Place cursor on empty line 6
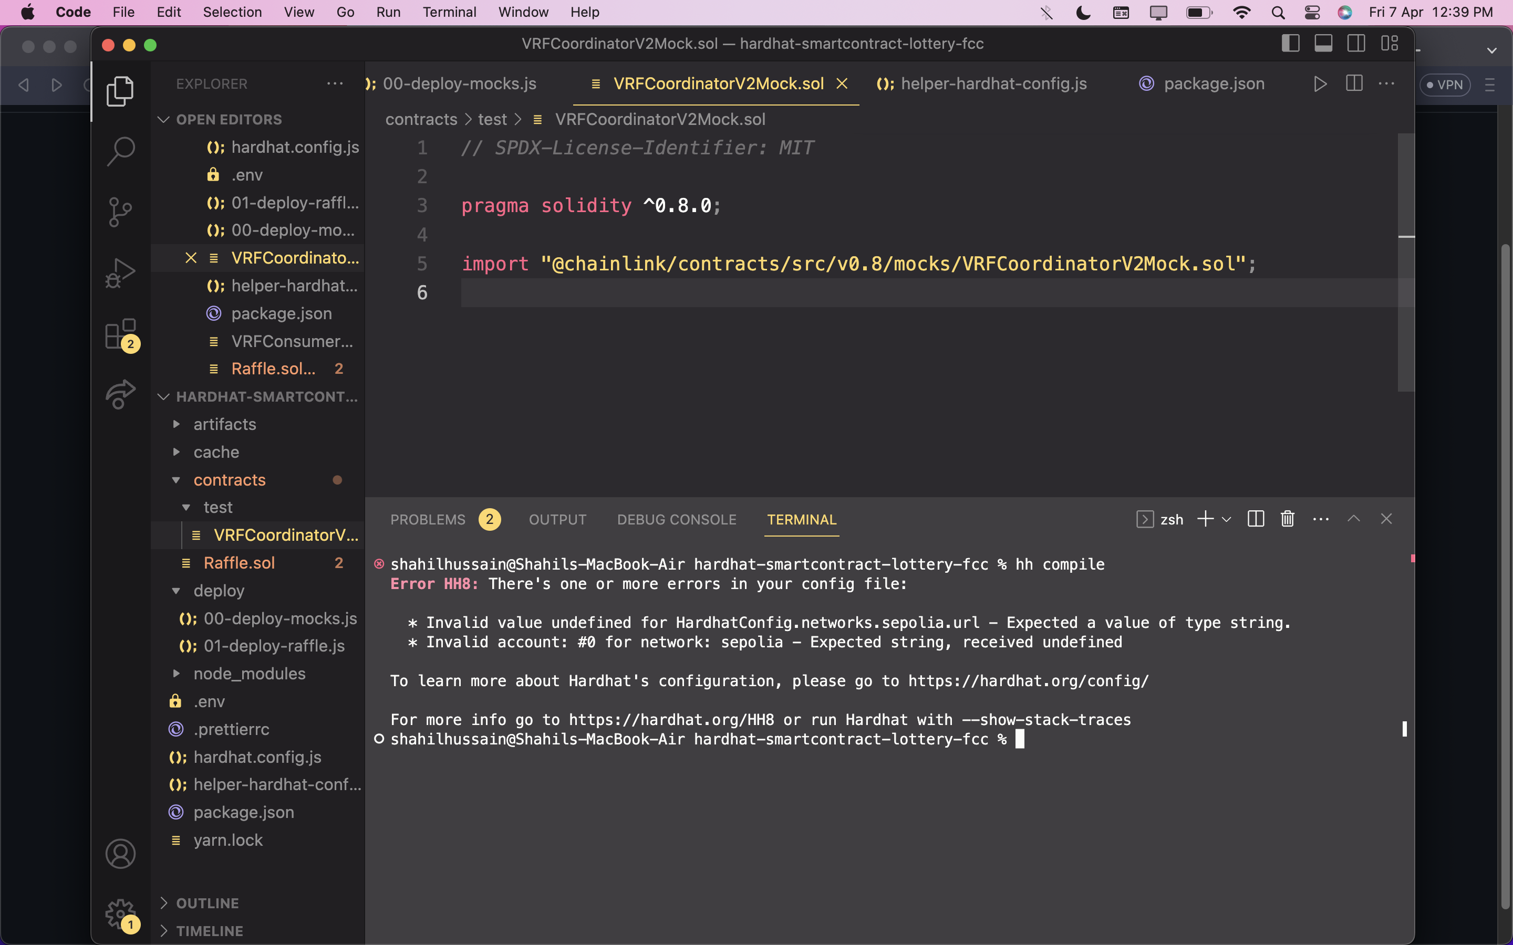The image size is (1513, 945). [x=929, y=292]
